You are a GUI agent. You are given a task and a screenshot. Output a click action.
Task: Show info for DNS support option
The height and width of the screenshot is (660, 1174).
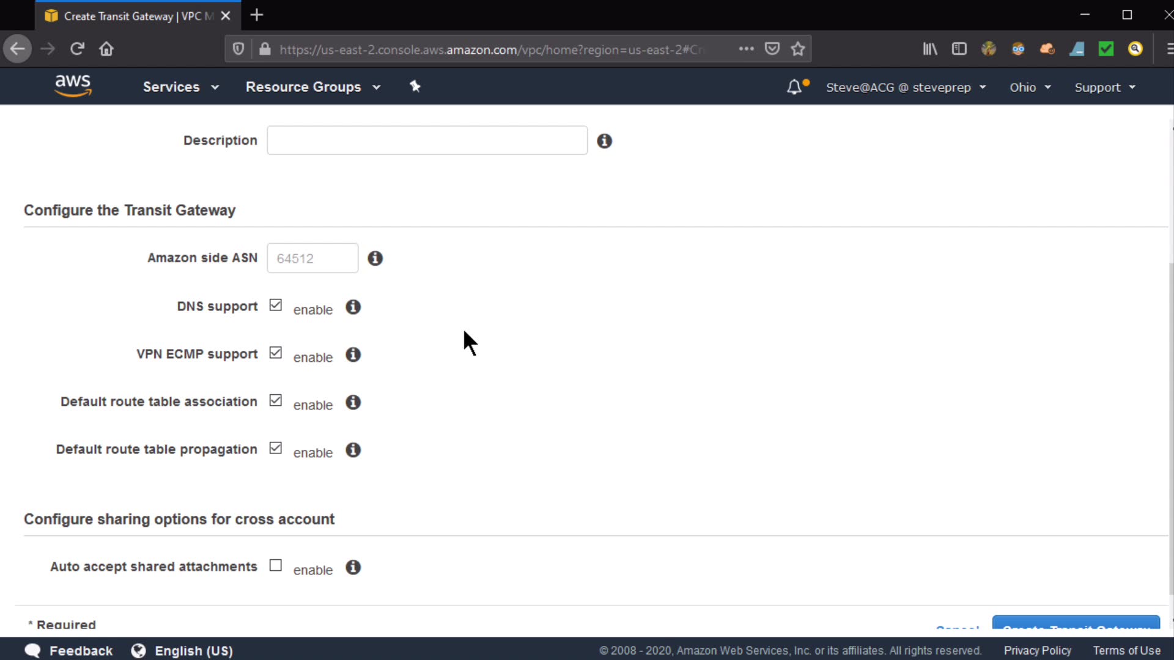click(x=353, y=307)
